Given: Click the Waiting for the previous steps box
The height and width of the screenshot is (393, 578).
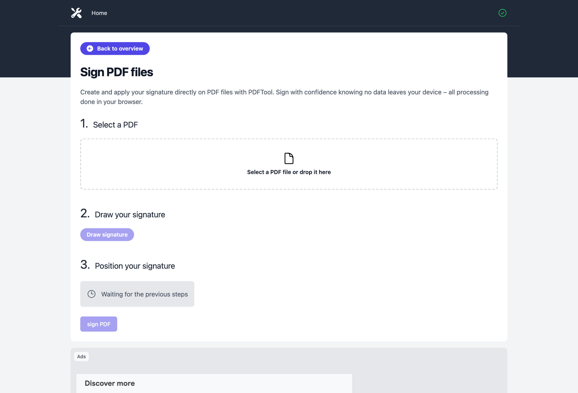Looking at the screenshot, I should 137,294.
